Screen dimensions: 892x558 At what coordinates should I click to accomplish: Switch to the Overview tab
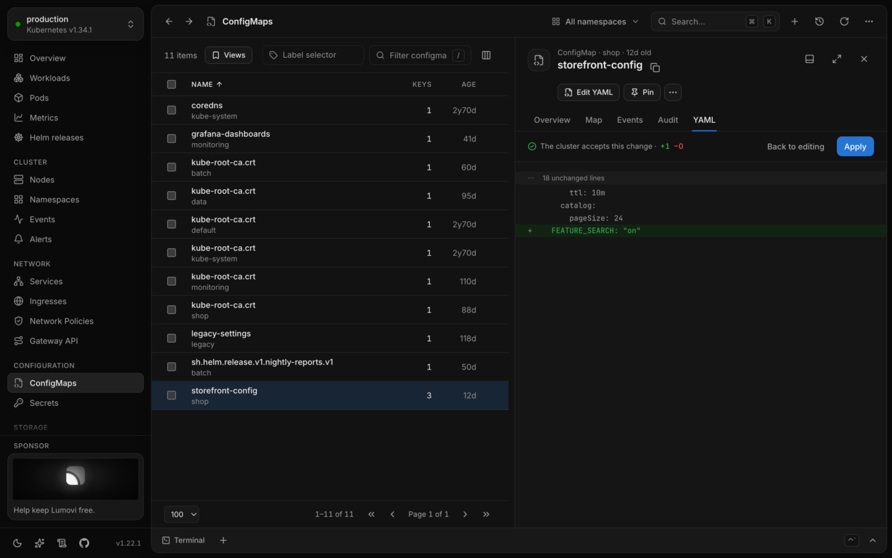pyautogui.click(x=552, y=120)
